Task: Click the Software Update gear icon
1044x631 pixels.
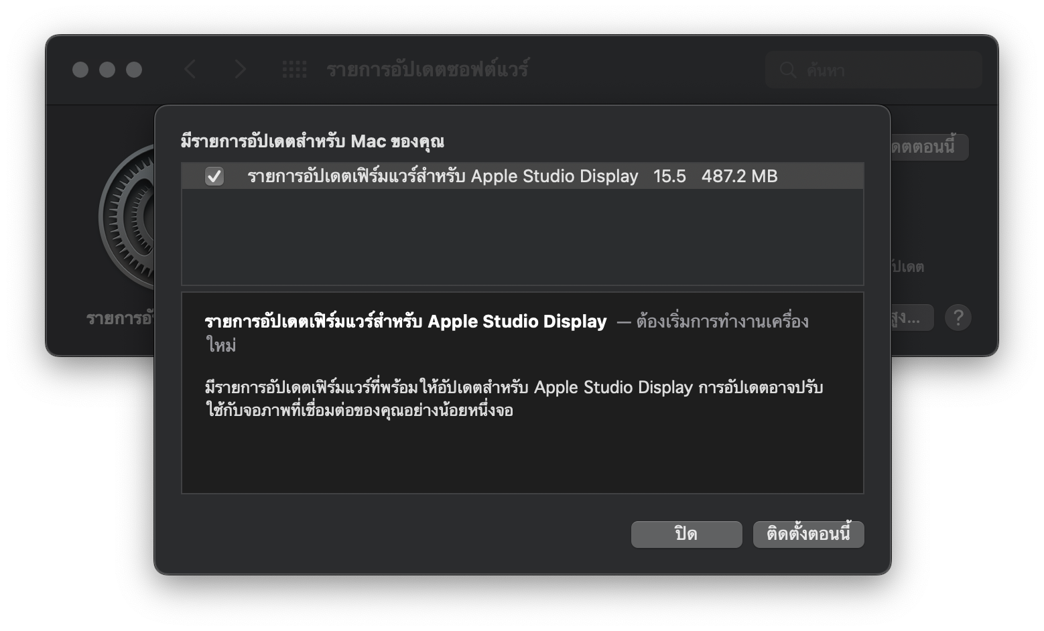Action: 127,217
